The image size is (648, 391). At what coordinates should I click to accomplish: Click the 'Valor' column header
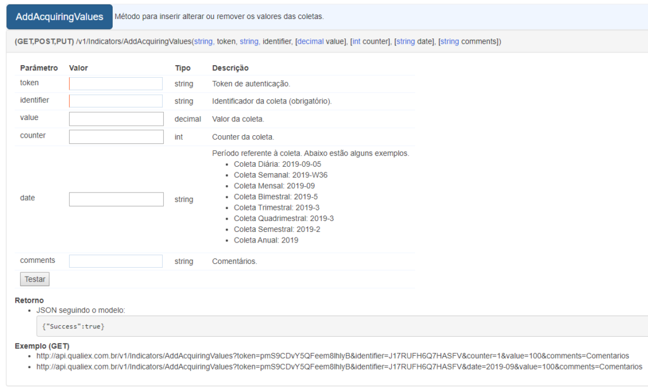click(x=78, y=68)
